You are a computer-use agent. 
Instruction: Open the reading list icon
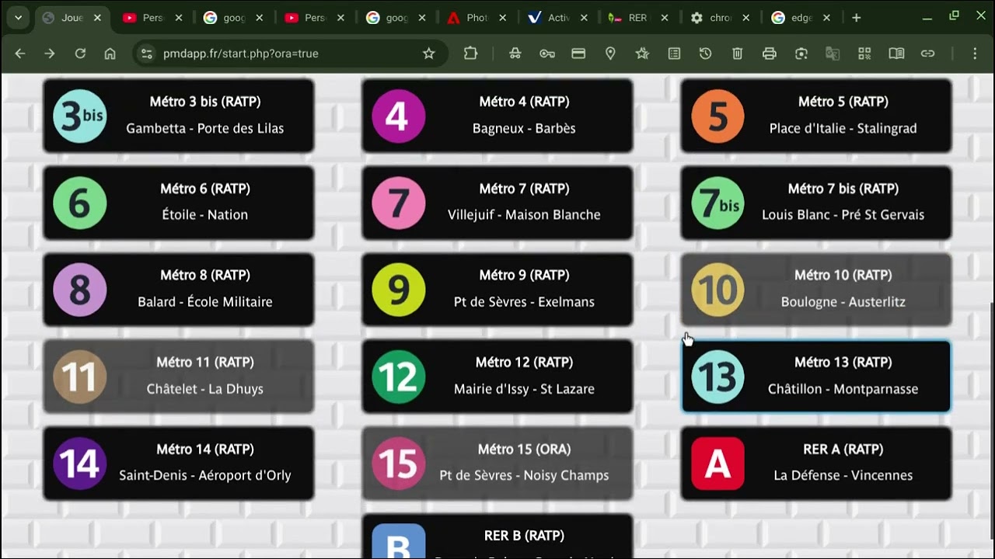[674, 54]
